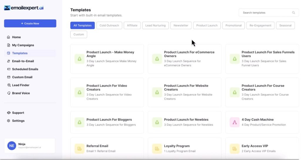301x160 pixels.
Task: Click the yellow Loyalty Program icon
Action: coord(157,149)
